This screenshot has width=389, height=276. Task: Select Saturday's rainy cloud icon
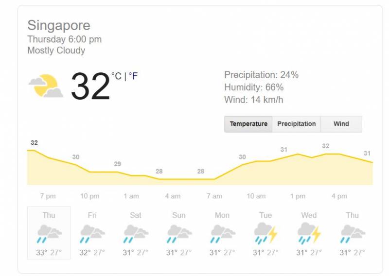tap(136, 234)
